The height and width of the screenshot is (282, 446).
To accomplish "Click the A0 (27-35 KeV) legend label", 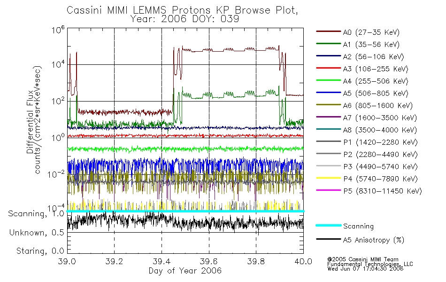I will (371, 32).
